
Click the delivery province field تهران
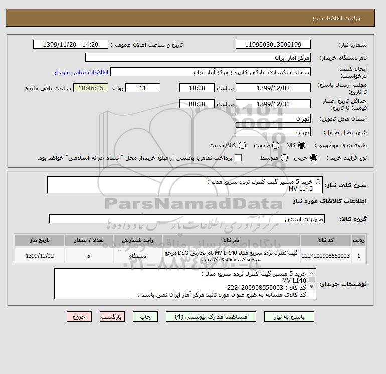pos(273,119)
